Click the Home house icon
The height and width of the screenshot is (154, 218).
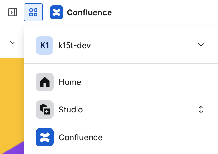44,82
